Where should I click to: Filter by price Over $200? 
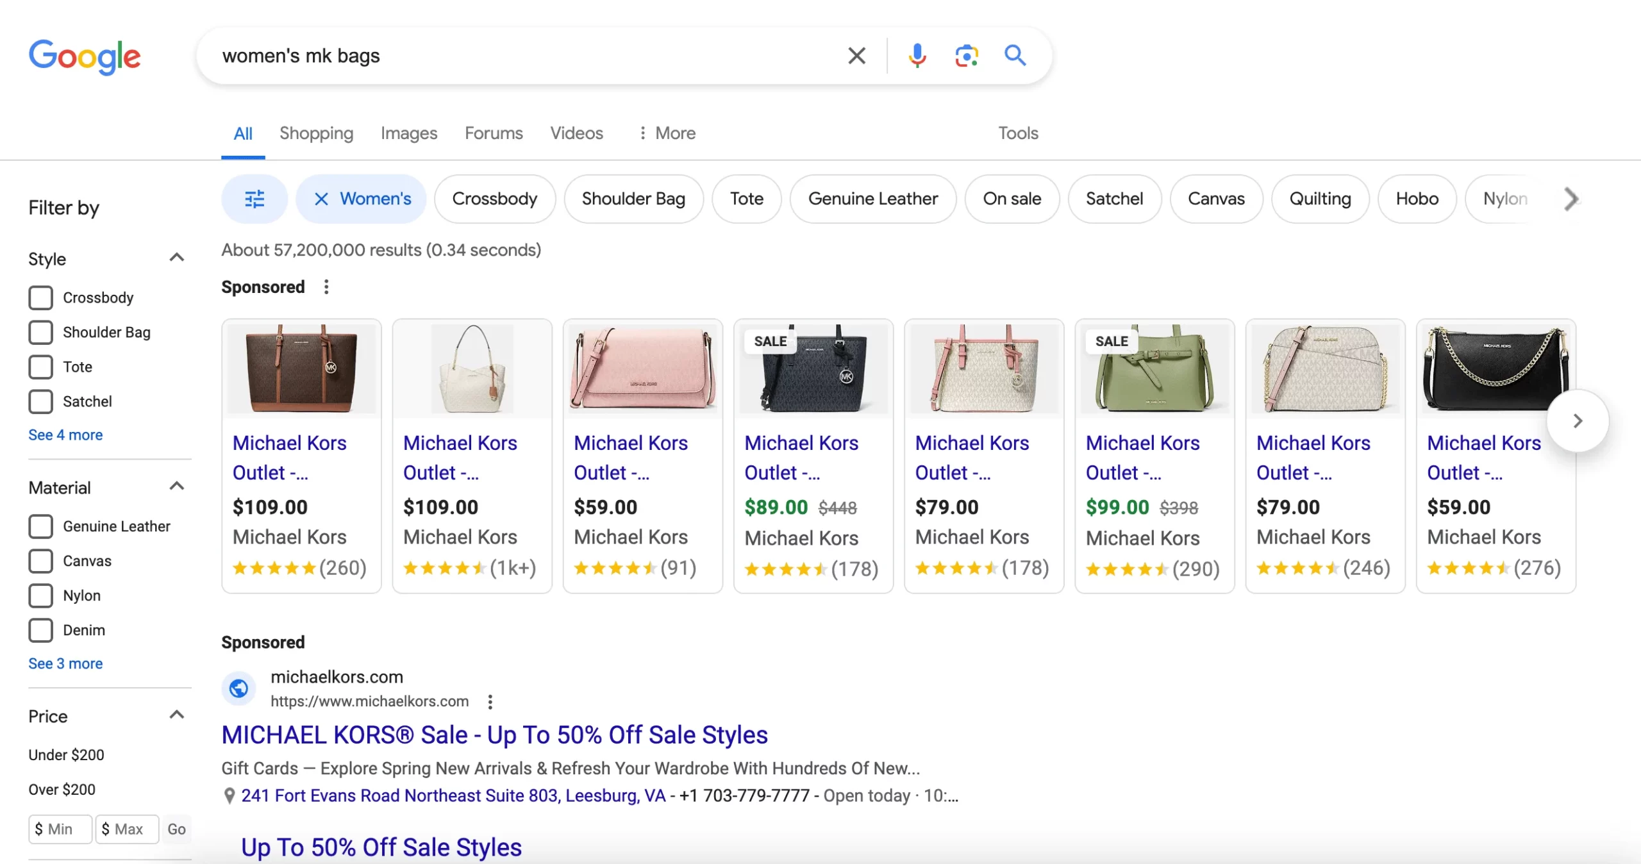62,789
